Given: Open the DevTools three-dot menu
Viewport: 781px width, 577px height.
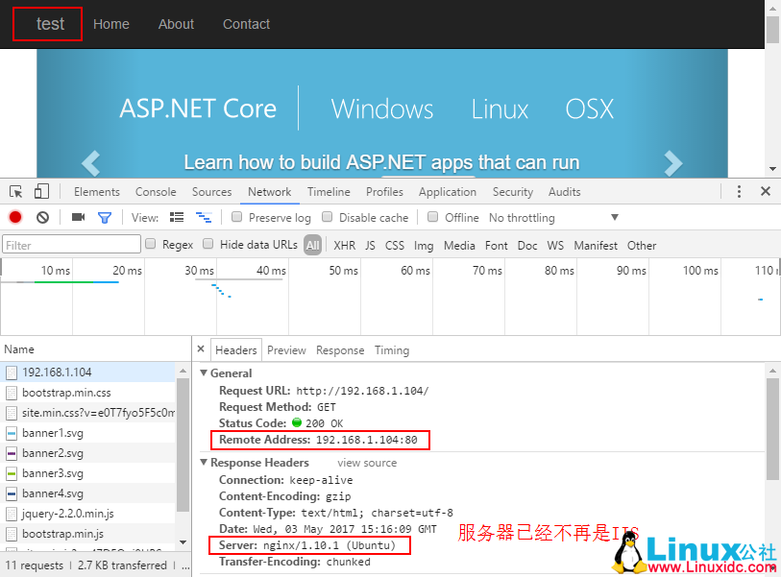Looking at the screenshot, I should (x=739, y=191).
